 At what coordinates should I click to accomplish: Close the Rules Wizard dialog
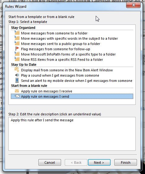coord(133,5)
